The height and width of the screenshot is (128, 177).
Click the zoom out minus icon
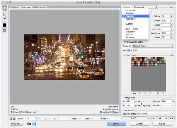tap(11, 119)
